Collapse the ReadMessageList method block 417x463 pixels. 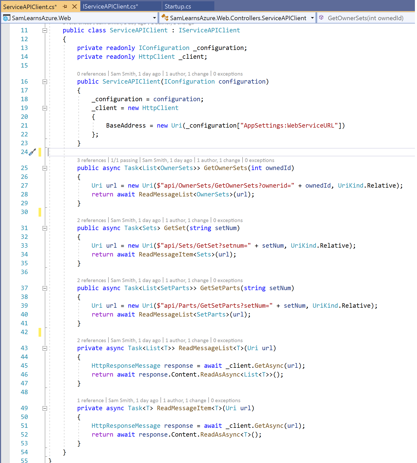[45, 348]
